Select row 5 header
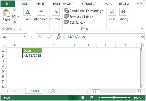 coord(3,71)
